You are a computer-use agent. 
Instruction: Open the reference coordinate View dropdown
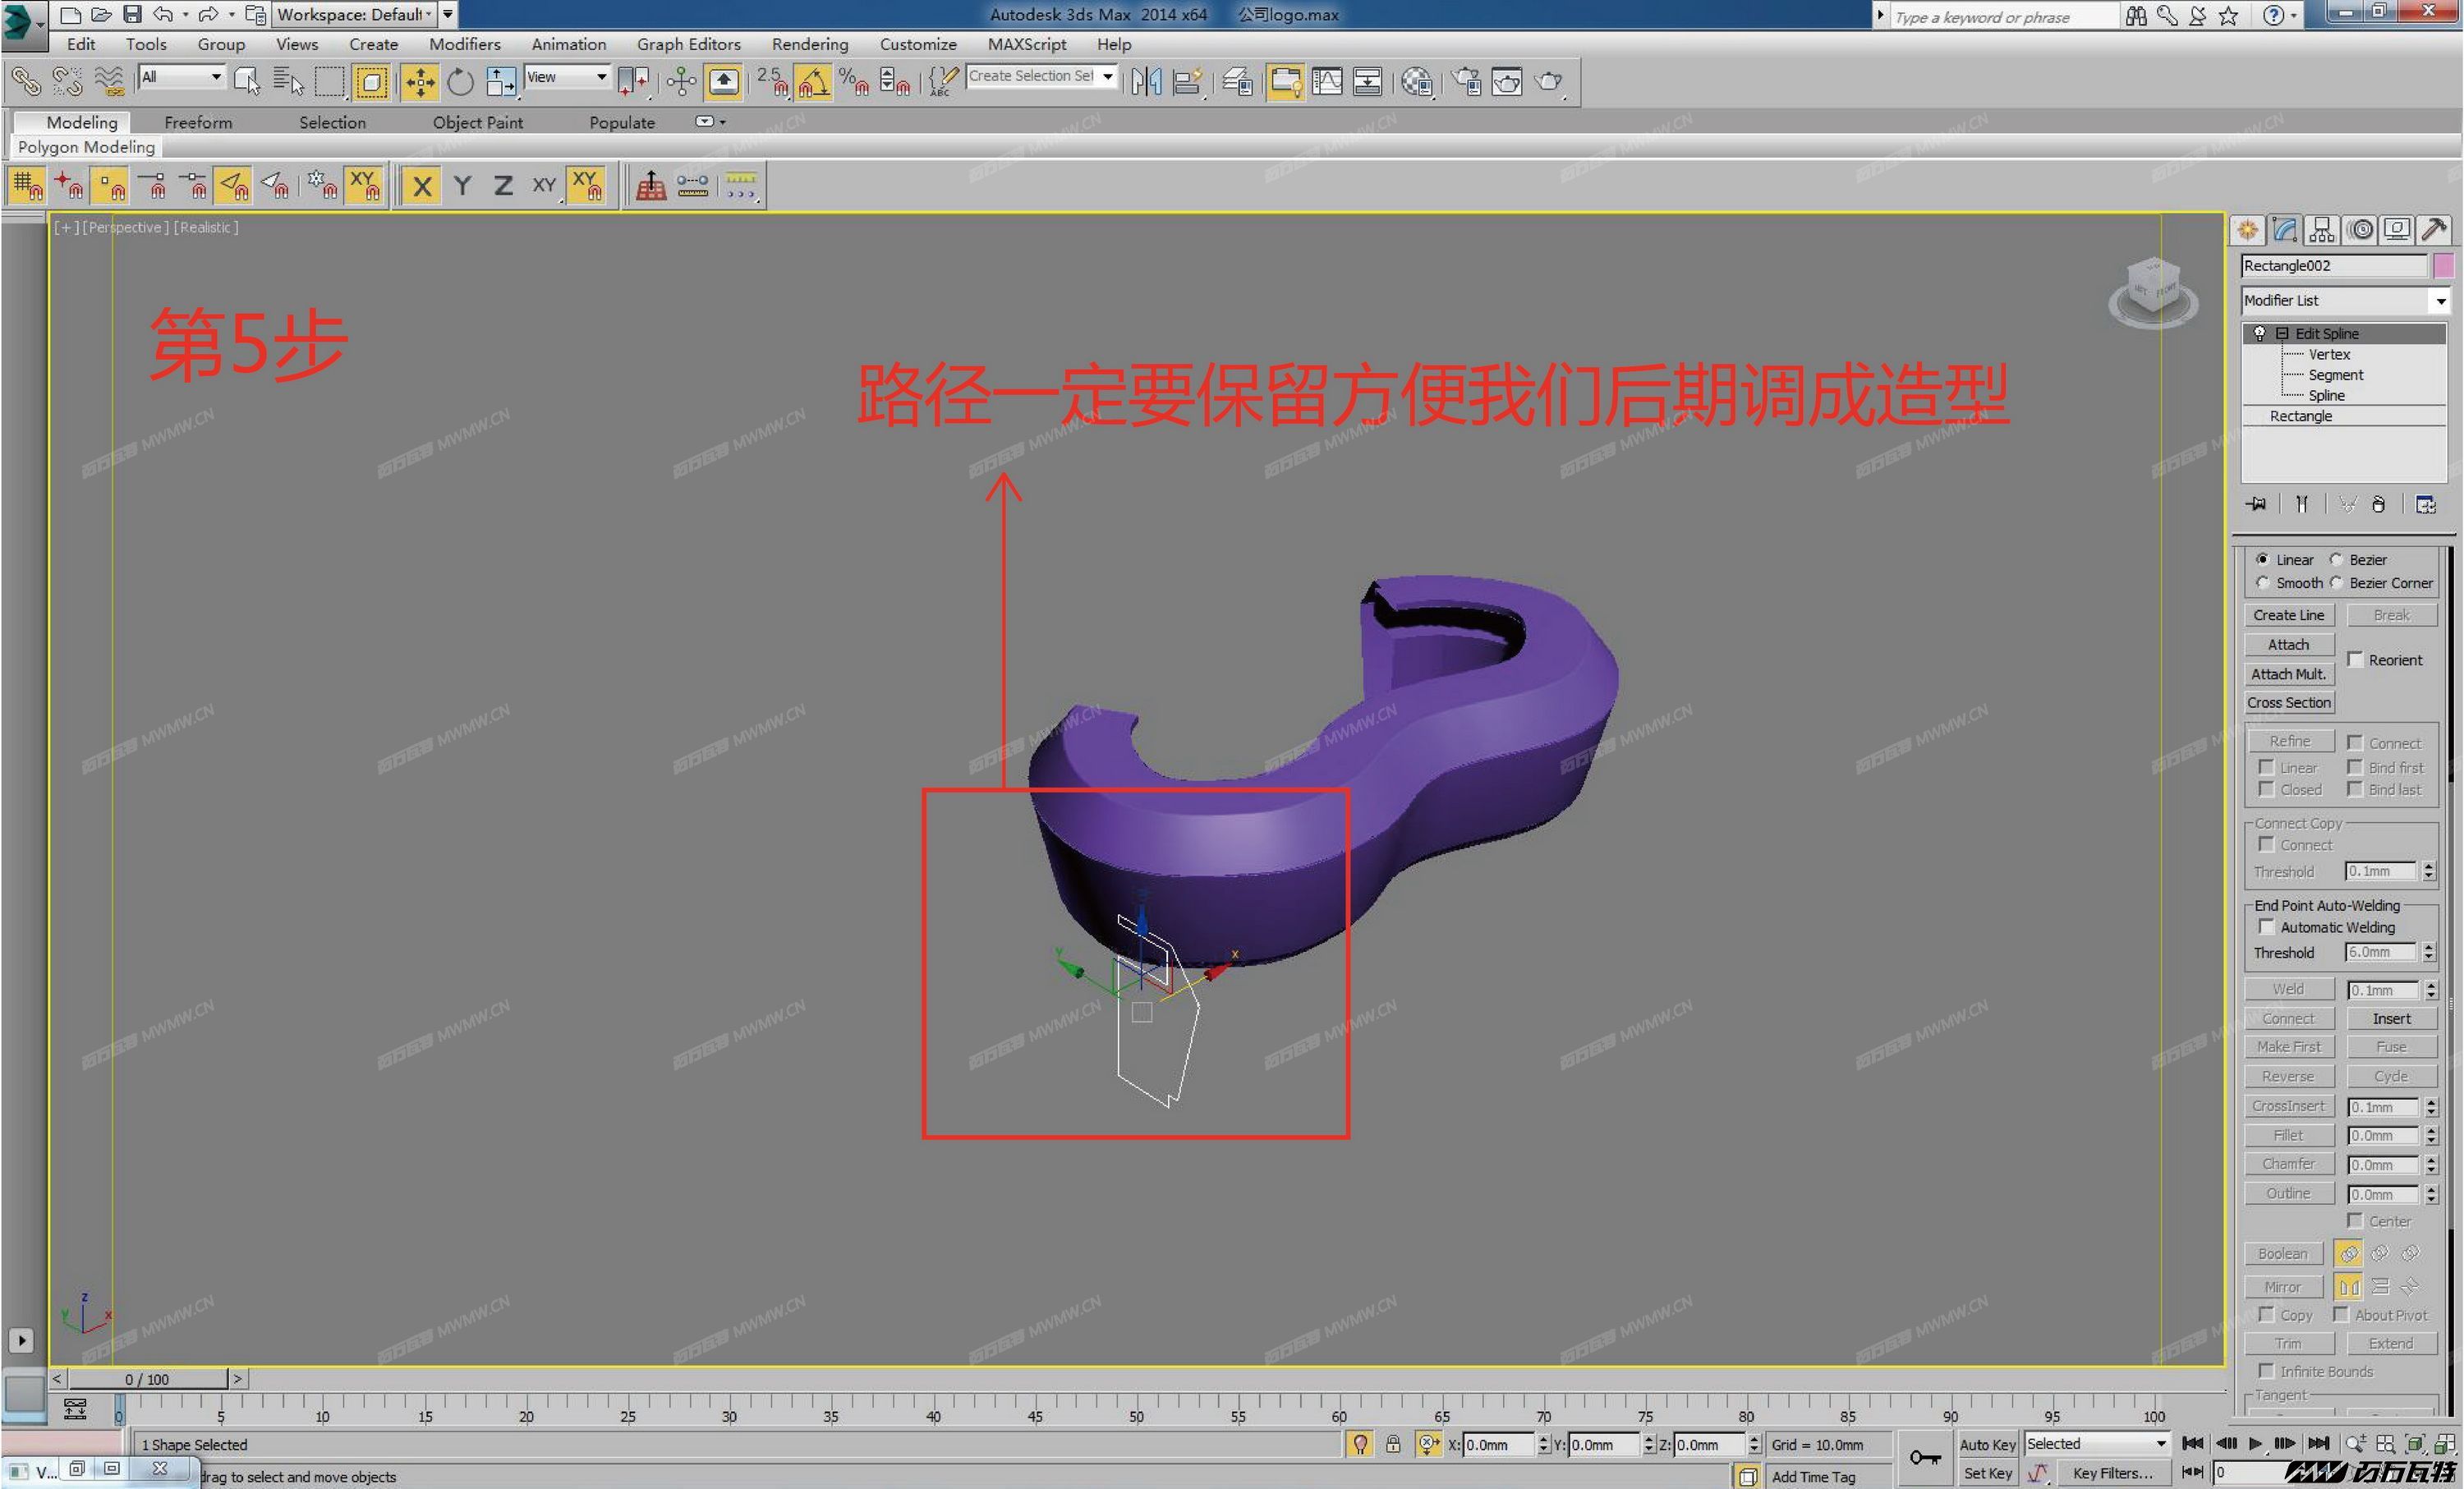point(567,77)
